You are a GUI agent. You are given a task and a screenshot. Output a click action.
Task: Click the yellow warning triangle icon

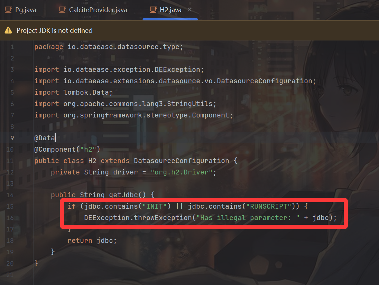[x=8, y=31]
